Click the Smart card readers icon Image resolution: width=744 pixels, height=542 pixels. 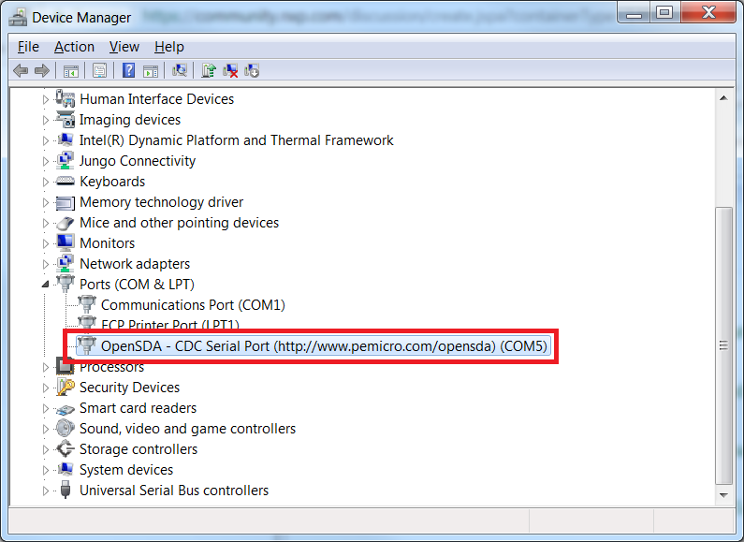pyautogui.click(x=65, y=409)
